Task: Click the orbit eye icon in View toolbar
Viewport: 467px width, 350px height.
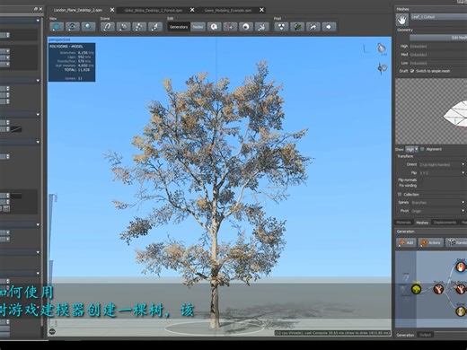Action: 73,27
